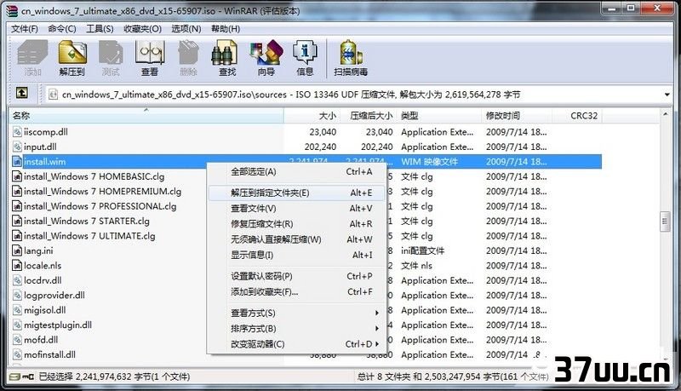Click the iiscomp.dll file icon
The height and width of the screenshot is (391, 681).
17,132
